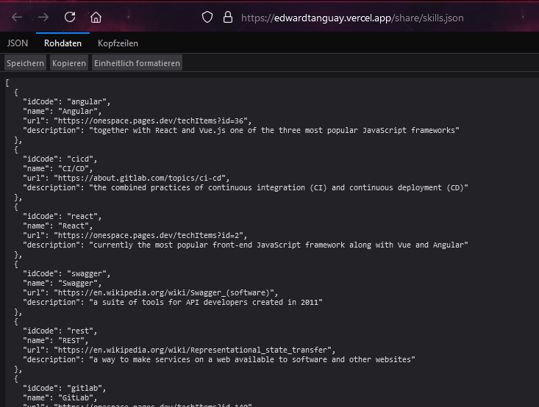
Task: Focus the address bar with skills.json URL
Action: click(353, 17)
